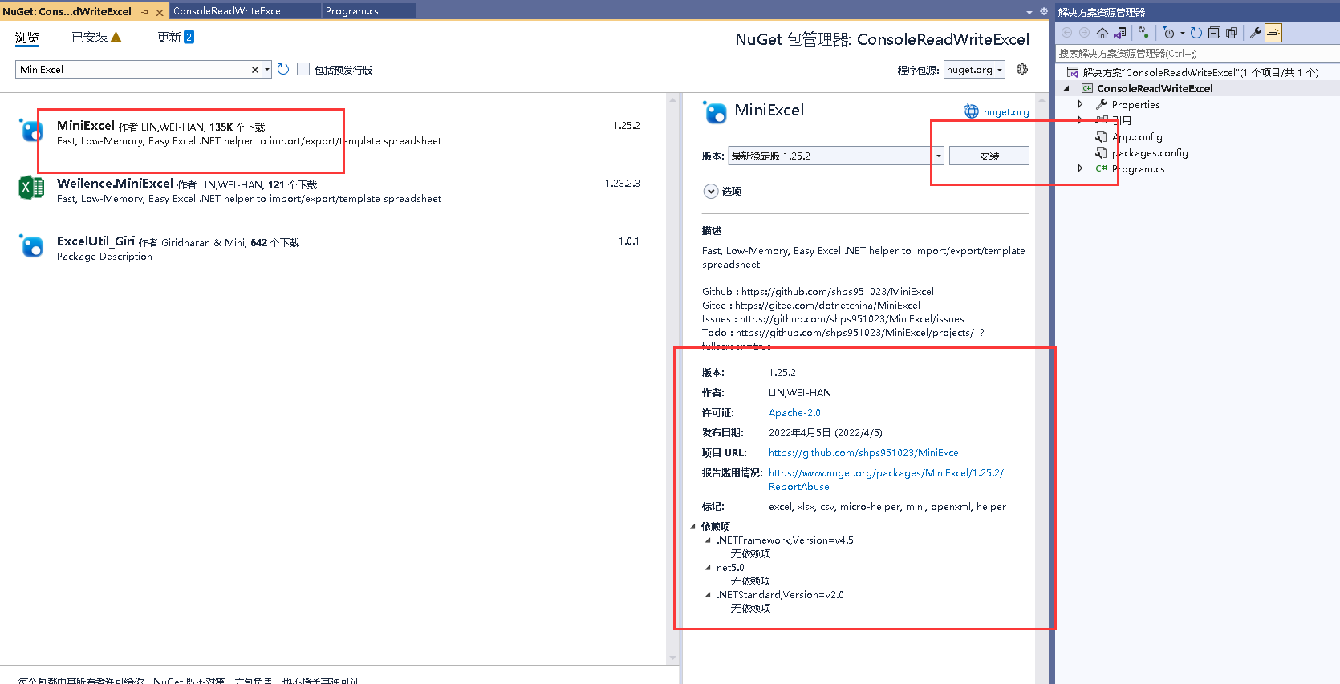This screenshot has width=1340, height=684.
Task: Open the pending changes filter dropdown arrow
Action: tap(1182, 33)
